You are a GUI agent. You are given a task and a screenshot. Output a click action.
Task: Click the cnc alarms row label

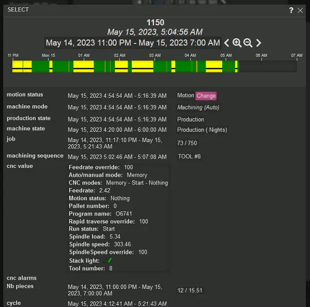(22, 278)
